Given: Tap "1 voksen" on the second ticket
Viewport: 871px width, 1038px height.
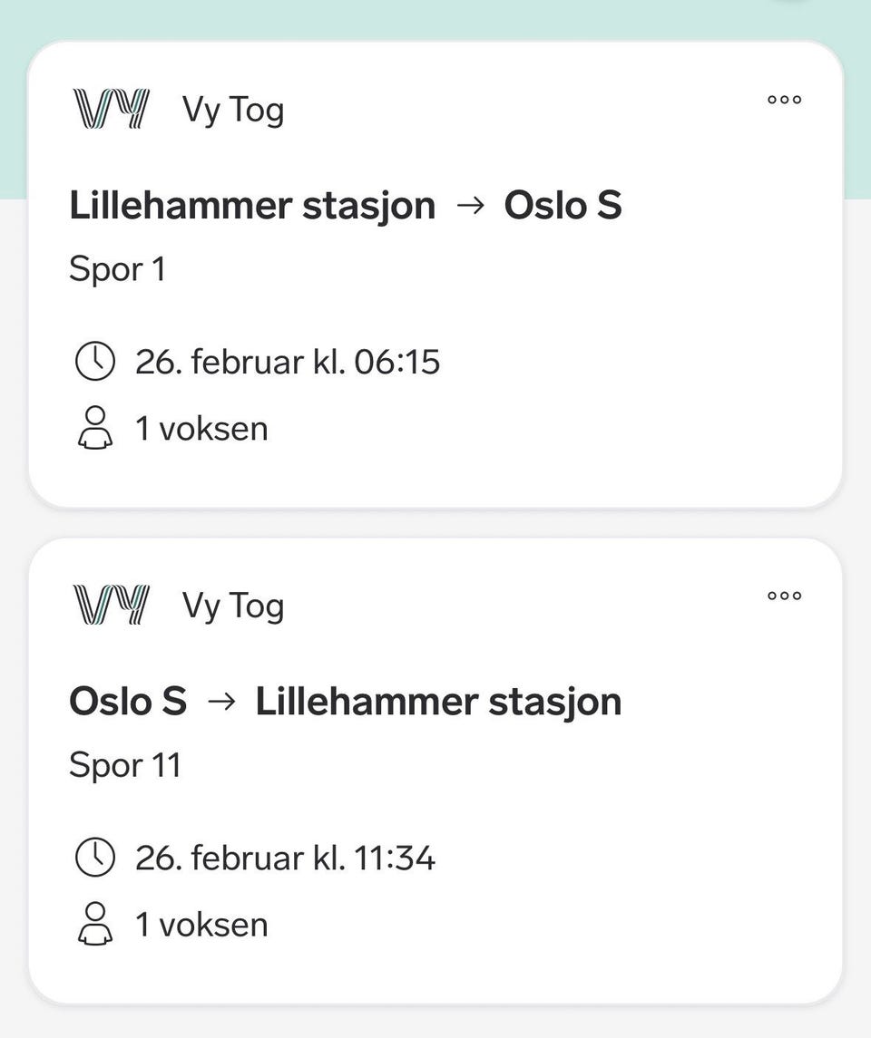Looking at the screenshot, I should pos(201,924).
